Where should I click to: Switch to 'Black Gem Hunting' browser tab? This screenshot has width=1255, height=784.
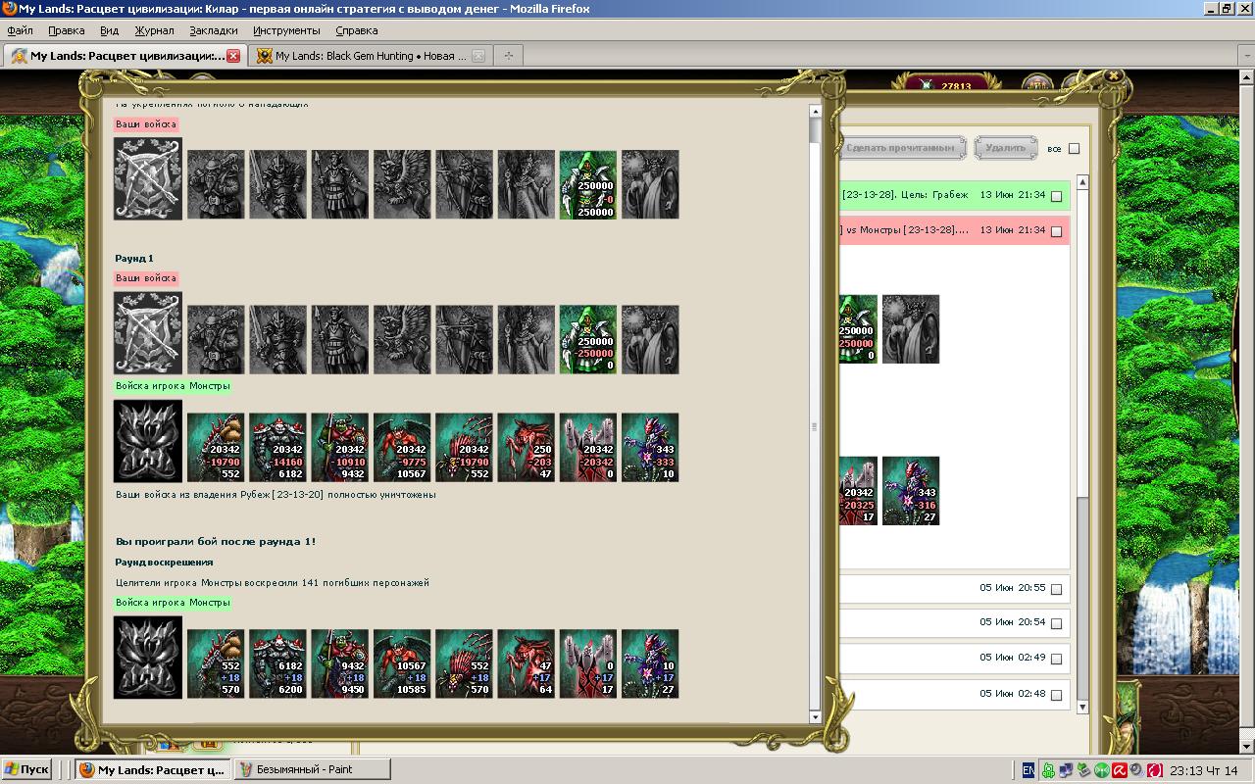[x=371, y=56]
